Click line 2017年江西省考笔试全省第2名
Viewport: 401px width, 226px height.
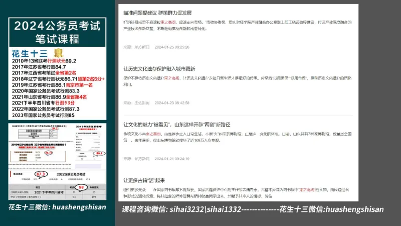click(x=44, y=73)
